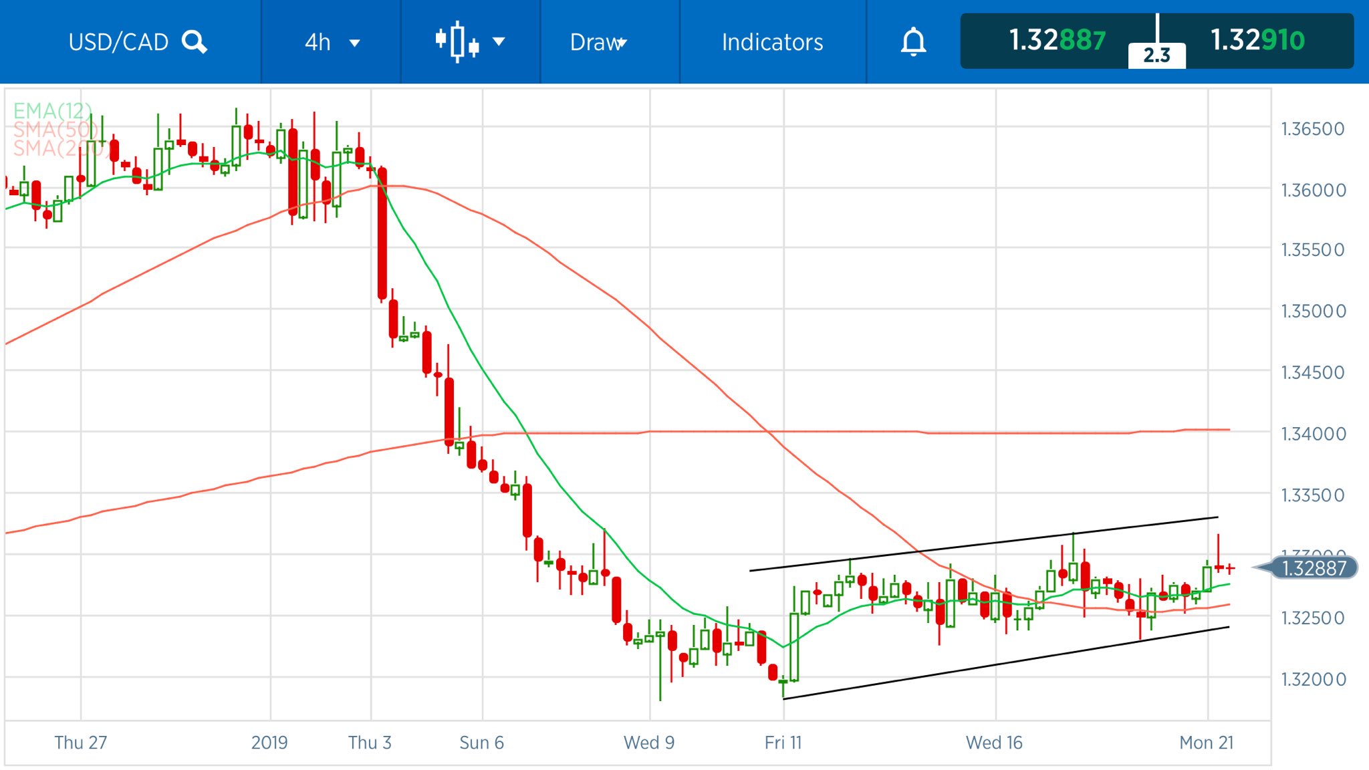Open the Indicators menu
1369x770 pixels.
pos(772,42)
